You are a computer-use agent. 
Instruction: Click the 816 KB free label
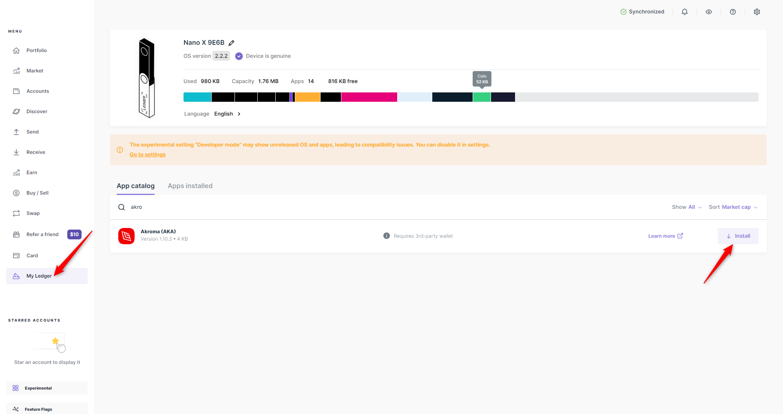tap(343, 81)
